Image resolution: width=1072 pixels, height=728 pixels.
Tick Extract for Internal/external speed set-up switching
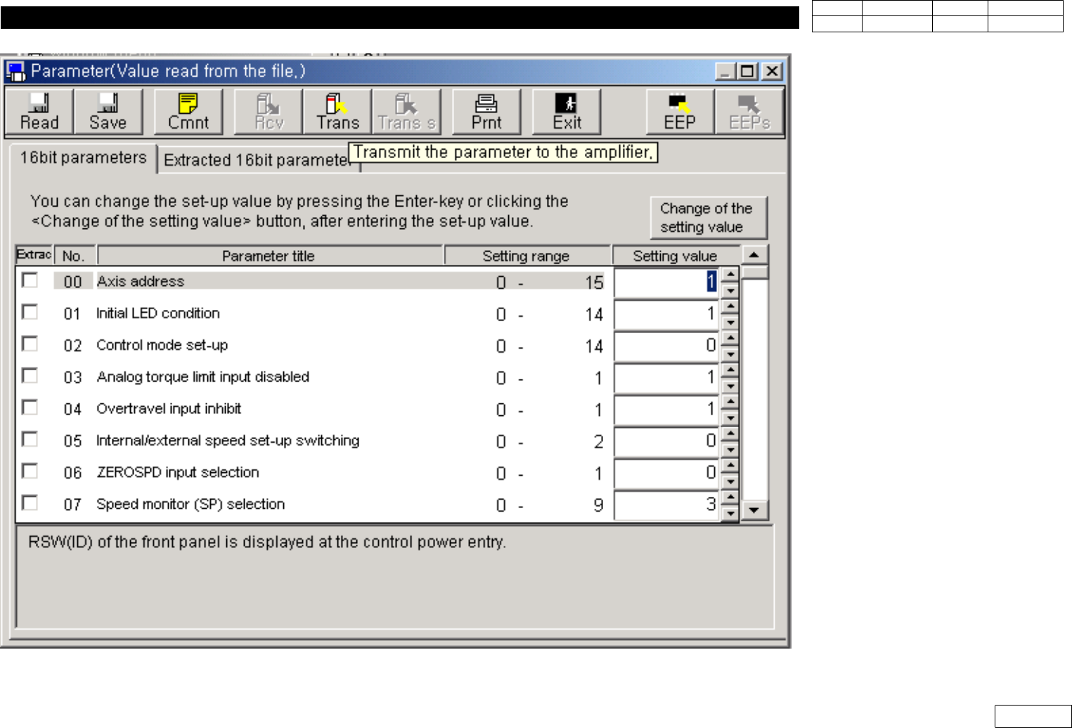30,439
